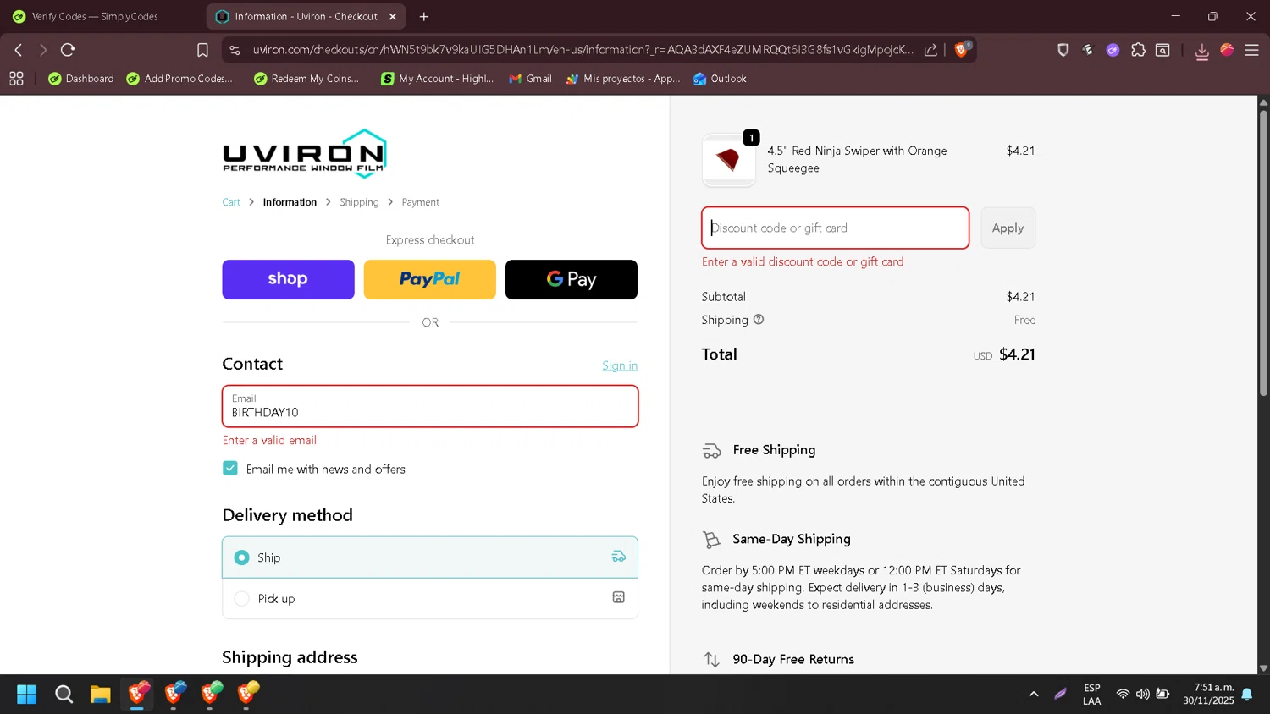Show hidden system tray icons
Screen dimensions: 1270x714
pos(1034,695)
